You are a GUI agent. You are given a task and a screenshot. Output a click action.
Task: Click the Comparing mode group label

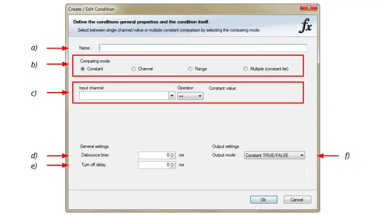pos(95,61)
